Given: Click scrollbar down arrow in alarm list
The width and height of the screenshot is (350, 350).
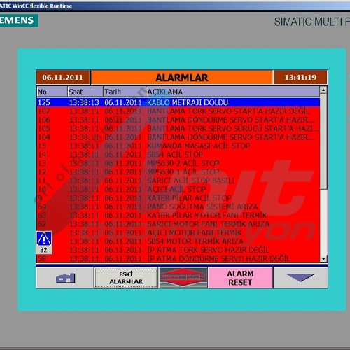Looking at the screenshot, I should 323,259.
